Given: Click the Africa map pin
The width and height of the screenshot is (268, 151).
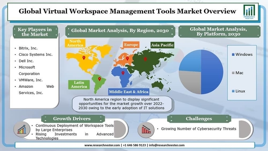Looking at the screenshot, I should (x=123, y=73).
